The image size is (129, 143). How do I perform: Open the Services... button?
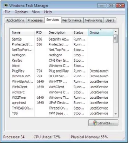click(x=103, y=123)
